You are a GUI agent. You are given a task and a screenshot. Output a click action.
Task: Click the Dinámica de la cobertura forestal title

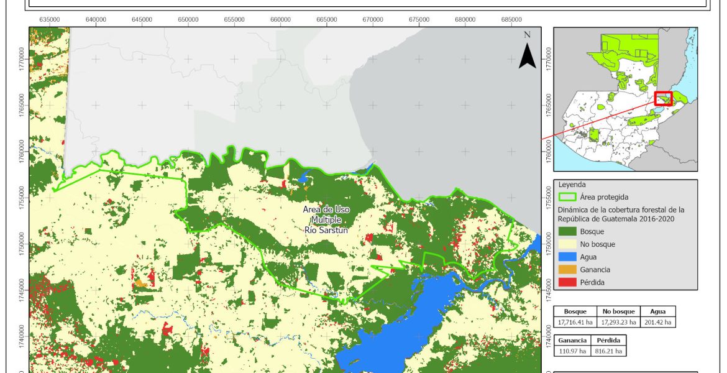click(621, 214)
